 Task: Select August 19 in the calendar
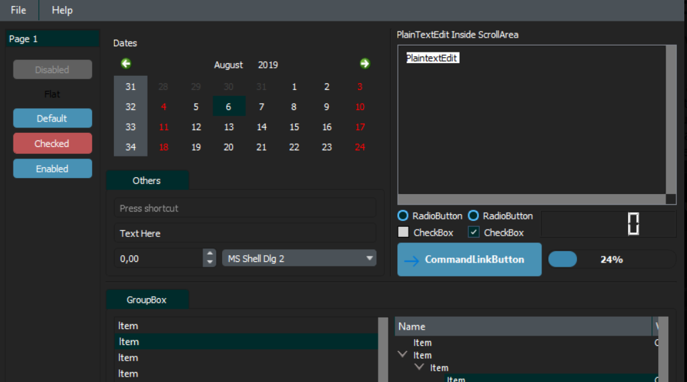click(196, 147)
